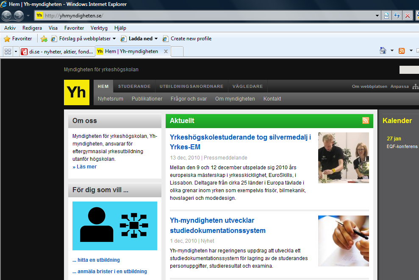Image resolution: width=419 pixels, height=280 pixels.
Task: Open the Redigera menu
Action: [32, 28]
